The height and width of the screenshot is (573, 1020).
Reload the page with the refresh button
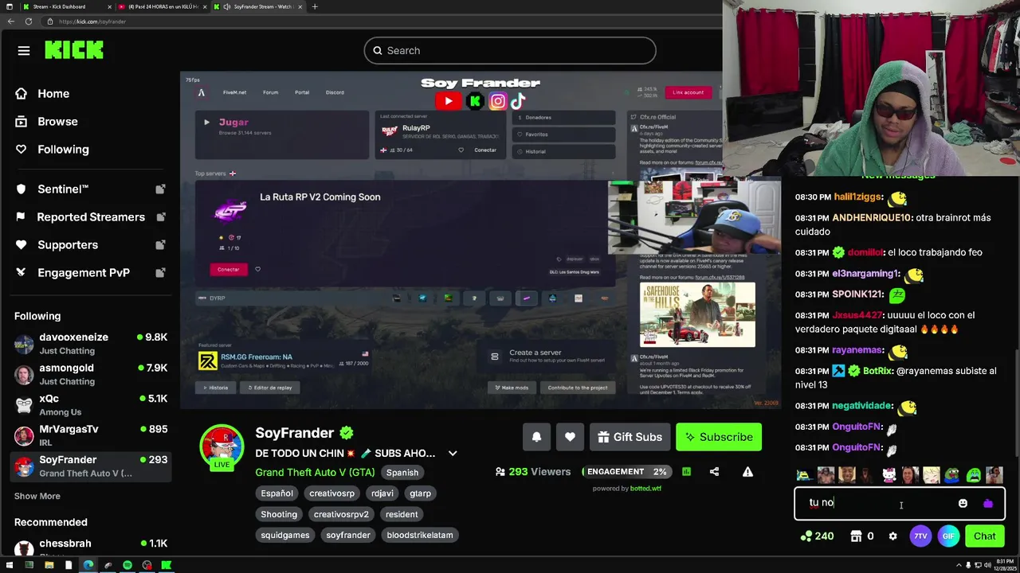pyautogui.click(x=29, y=21)
